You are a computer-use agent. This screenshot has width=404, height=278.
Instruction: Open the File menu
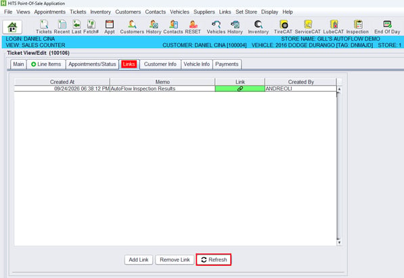(8, 12)
